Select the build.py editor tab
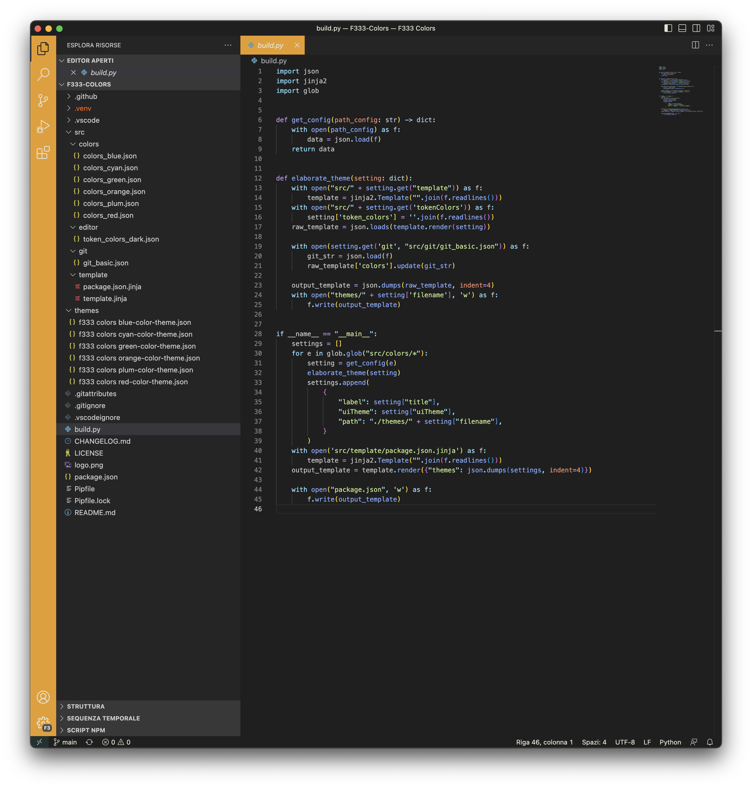 pyautogui.click(x=270, y=45)
